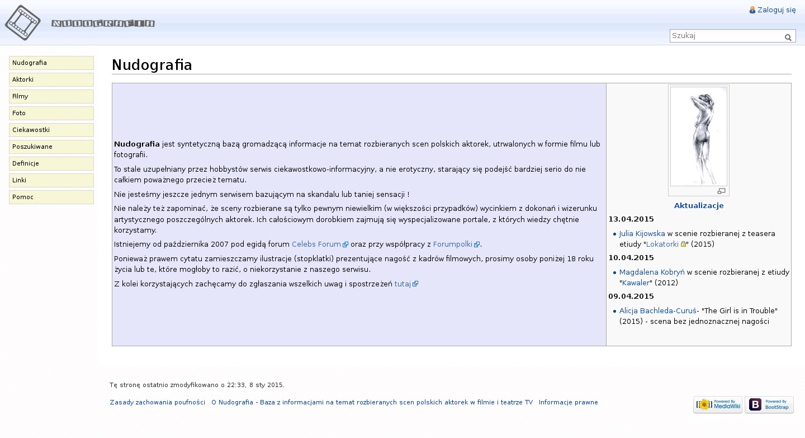The image size is (805, 438).
Task: Click the Powered by MediaWiki badge
Action: click(717, 404)
